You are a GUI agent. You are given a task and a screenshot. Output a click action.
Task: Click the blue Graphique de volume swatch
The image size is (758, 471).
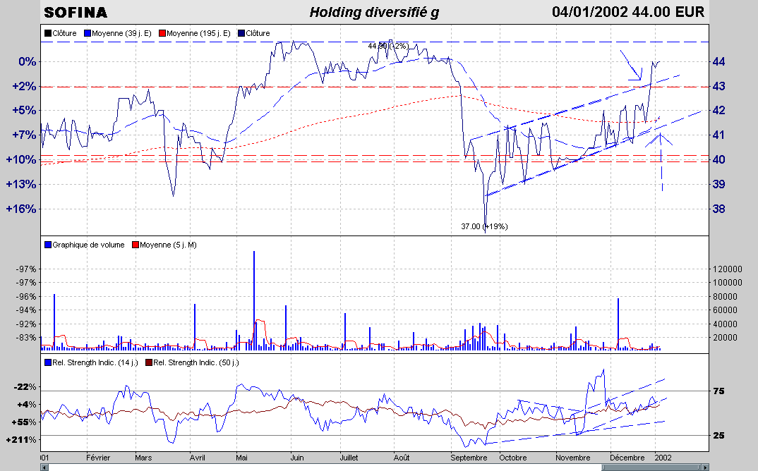[48, 245]
